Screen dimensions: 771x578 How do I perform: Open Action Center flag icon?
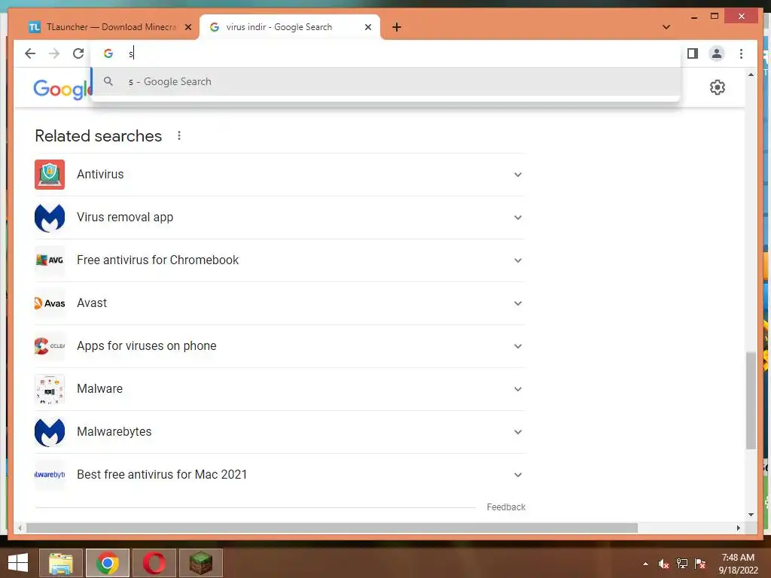click(x=700, y=564)
